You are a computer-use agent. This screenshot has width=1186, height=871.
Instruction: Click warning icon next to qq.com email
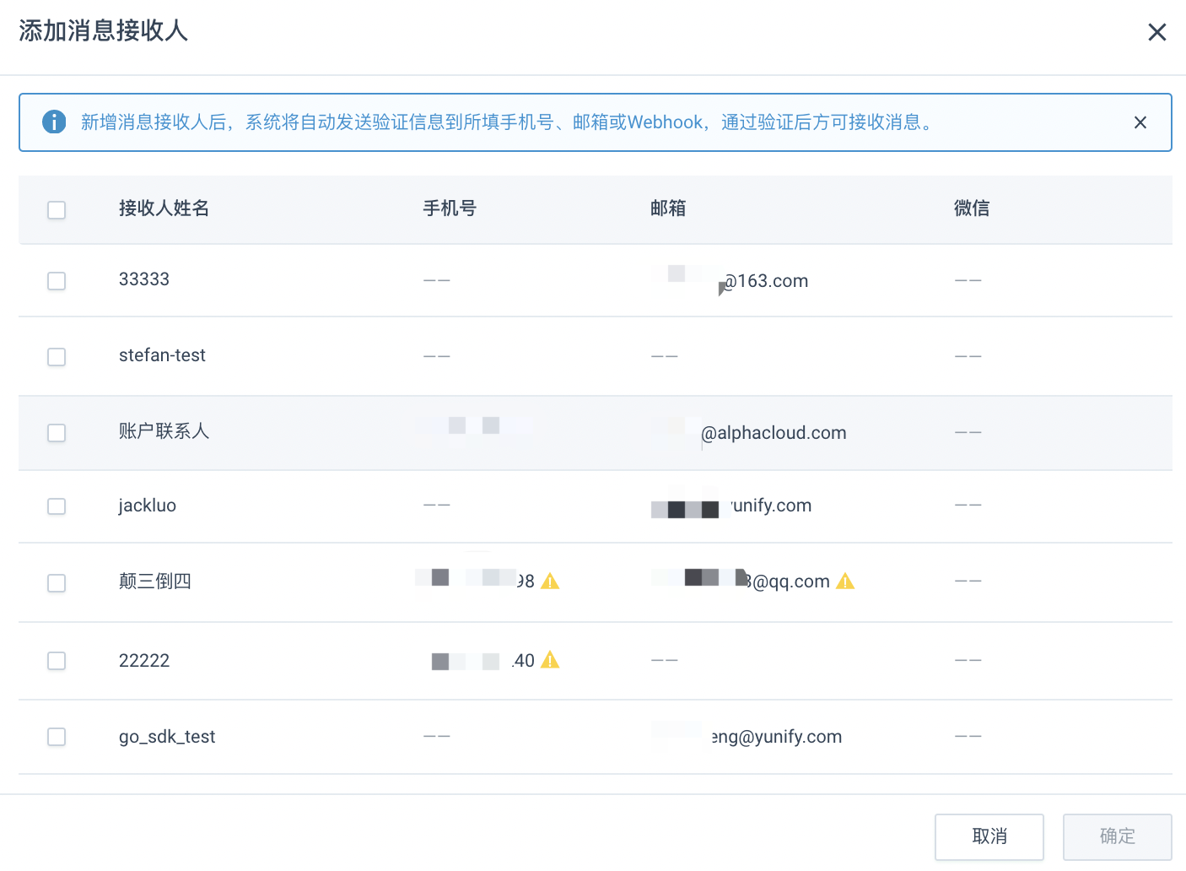click(x=845, y=581)
